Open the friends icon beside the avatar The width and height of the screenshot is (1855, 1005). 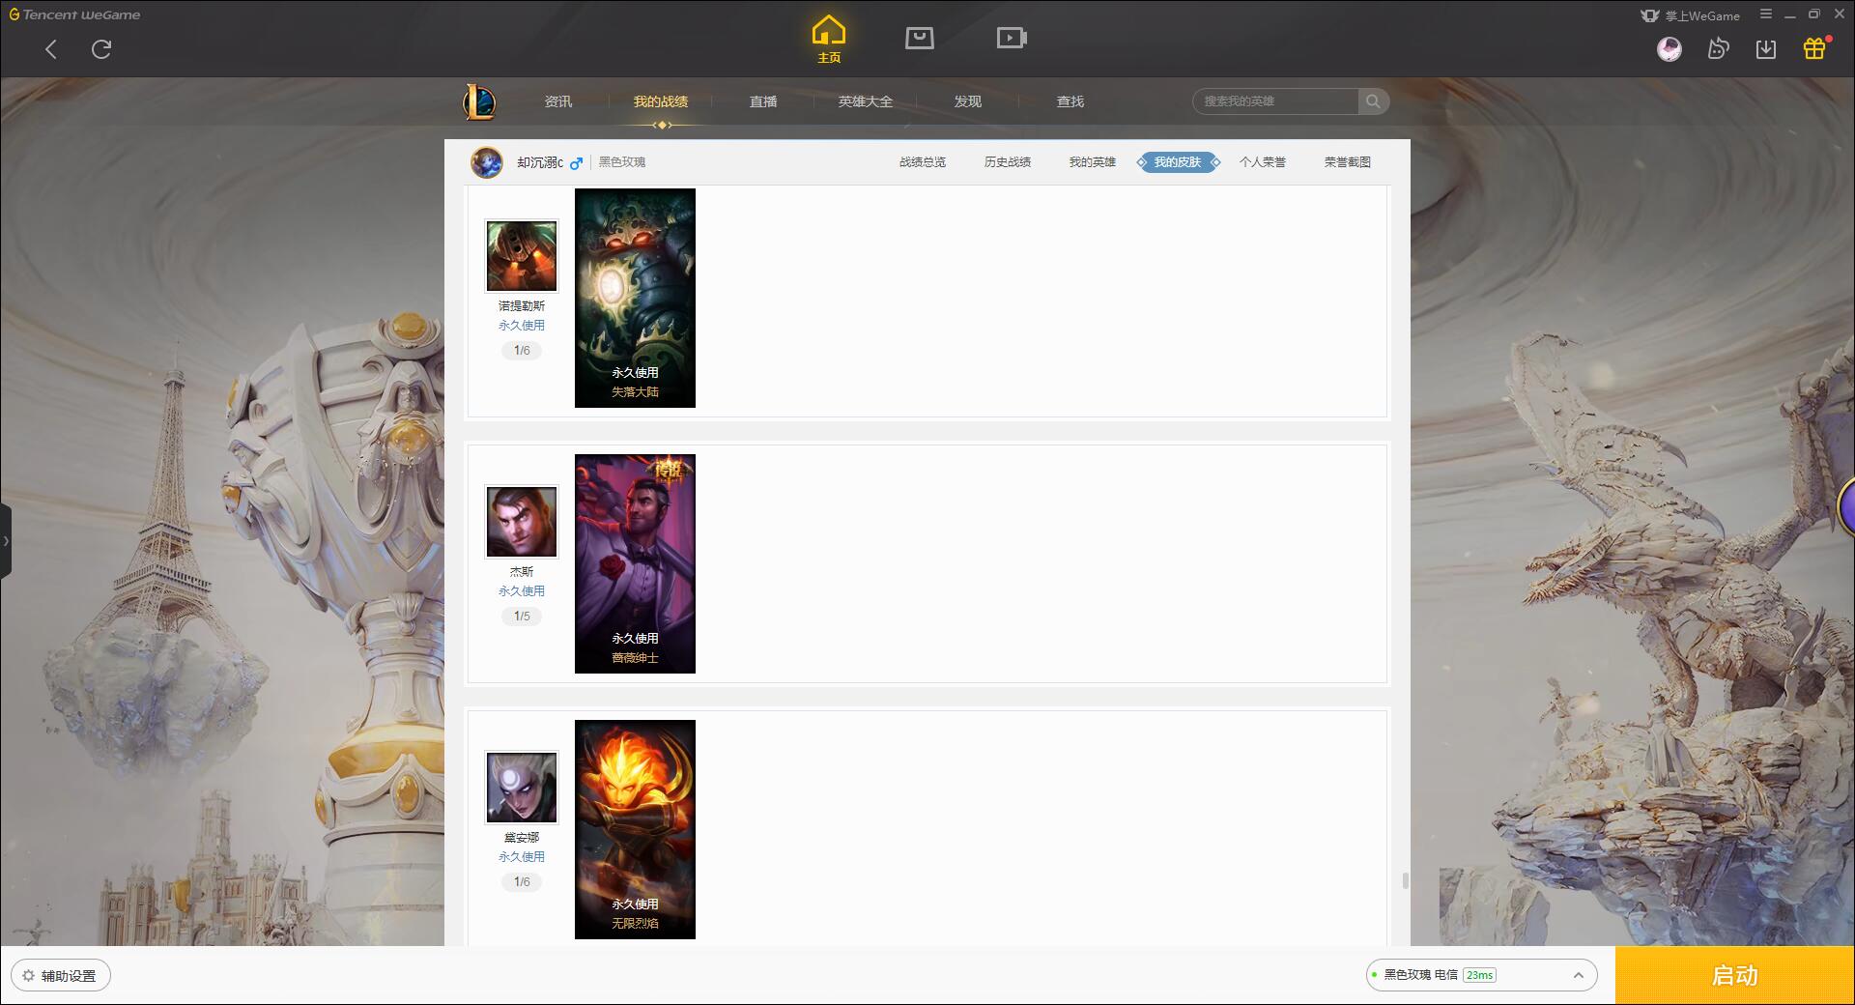click(1718, 48)
